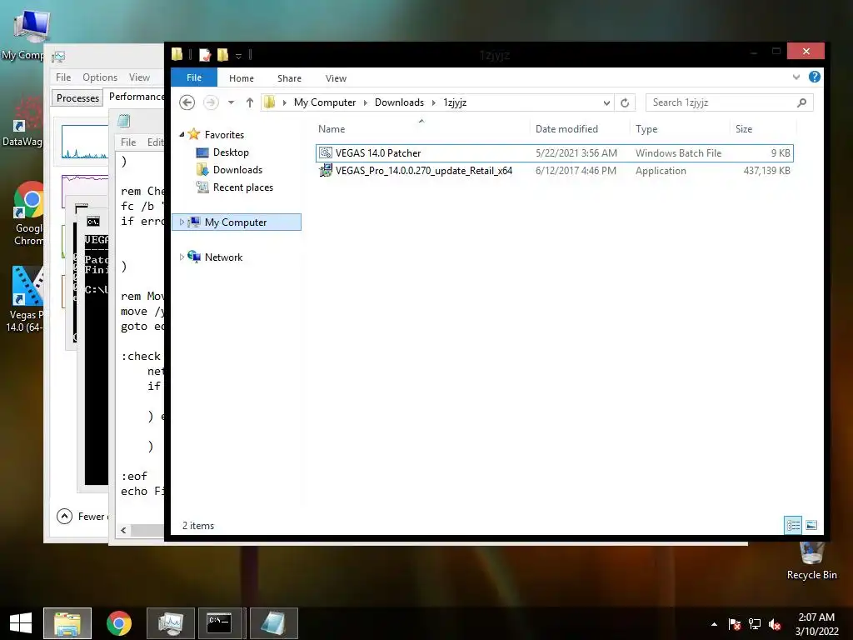Open Customize Quick Access Toolbar dropdown
The image size is (853, 640).
tap(238, 56)
